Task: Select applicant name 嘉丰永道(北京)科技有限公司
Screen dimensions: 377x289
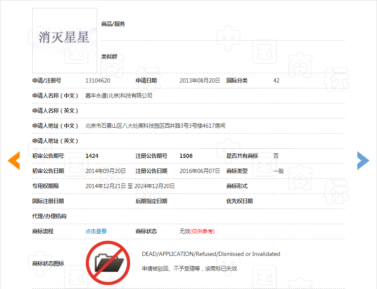Action: pos(119,95)
